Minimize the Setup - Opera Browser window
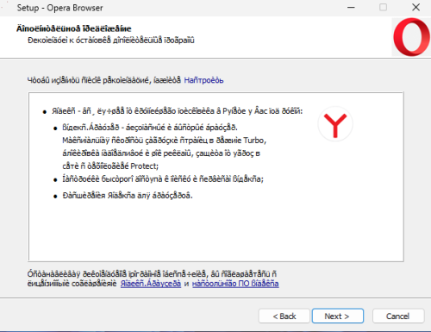431x332 pixels. click(x=351, y=8)
